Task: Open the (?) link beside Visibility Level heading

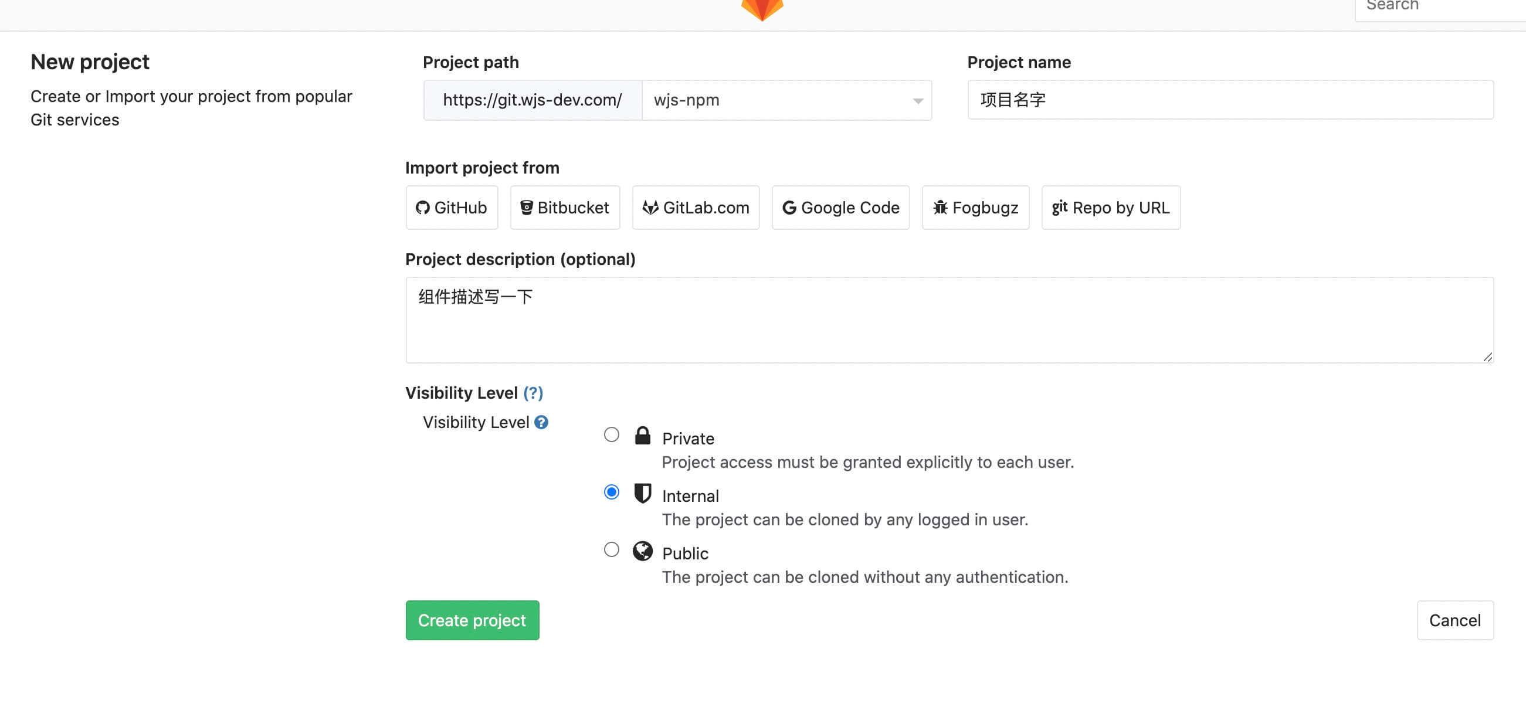Action: [x=533, y=393]
